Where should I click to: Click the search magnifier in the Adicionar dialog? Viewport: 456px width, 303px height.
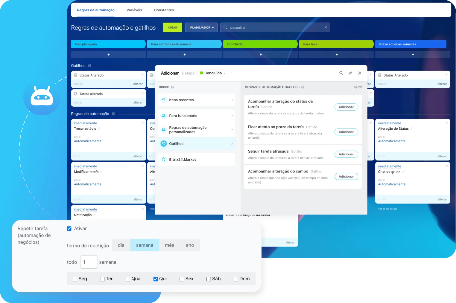point(341,73)
